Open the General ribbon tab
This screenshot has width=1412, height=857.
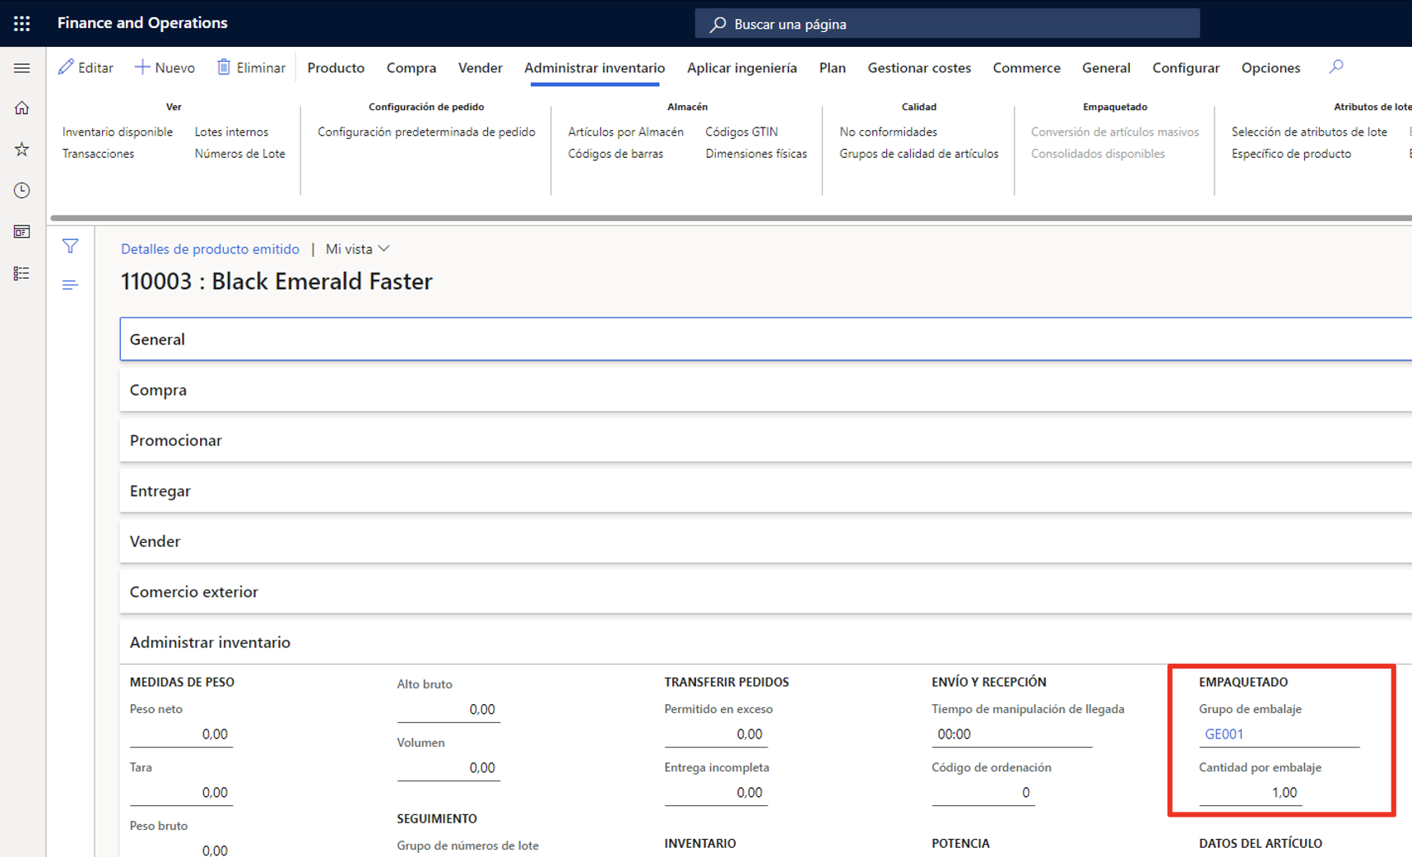tap(1106, 67)
